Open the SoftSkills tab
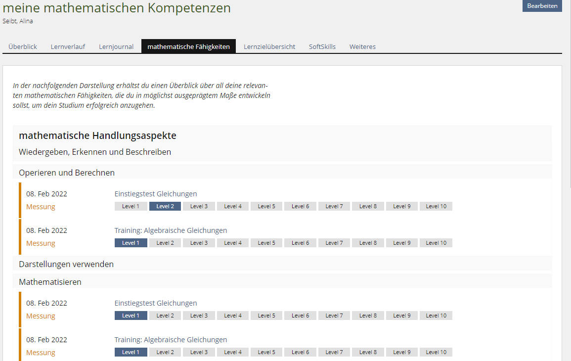This screenshot has width=571, height=361. [322, 46]
